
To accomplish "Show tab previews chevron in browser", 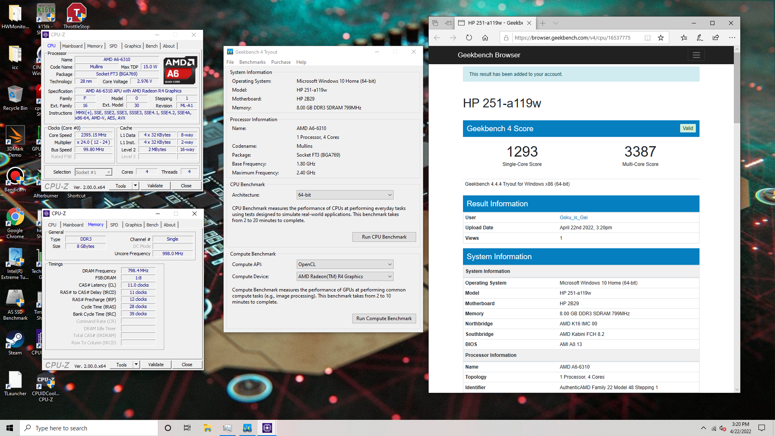I will 555,23.
